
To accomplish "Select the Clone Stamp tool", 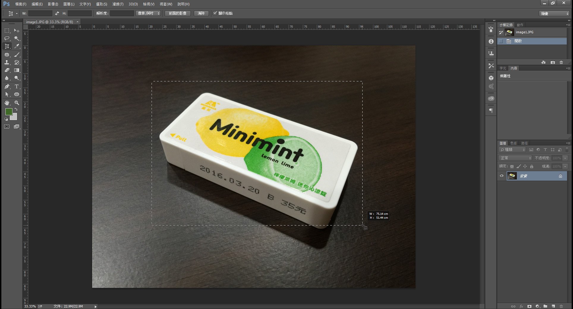I will point(7,62).
